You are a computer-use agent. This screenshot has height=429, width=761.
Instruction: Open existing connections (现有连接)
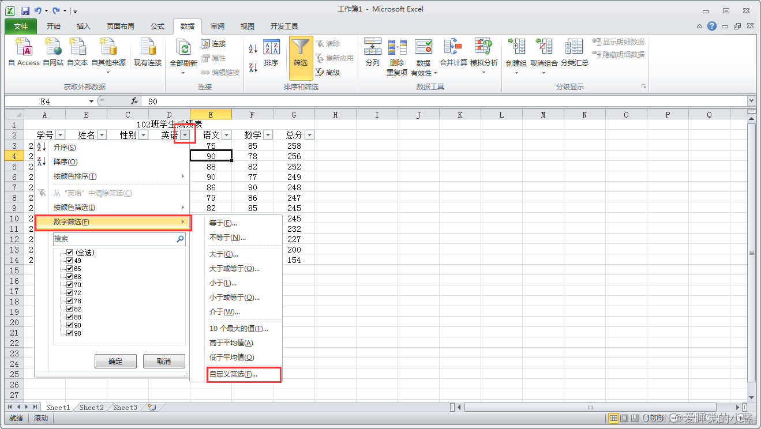tap(148, 53)
